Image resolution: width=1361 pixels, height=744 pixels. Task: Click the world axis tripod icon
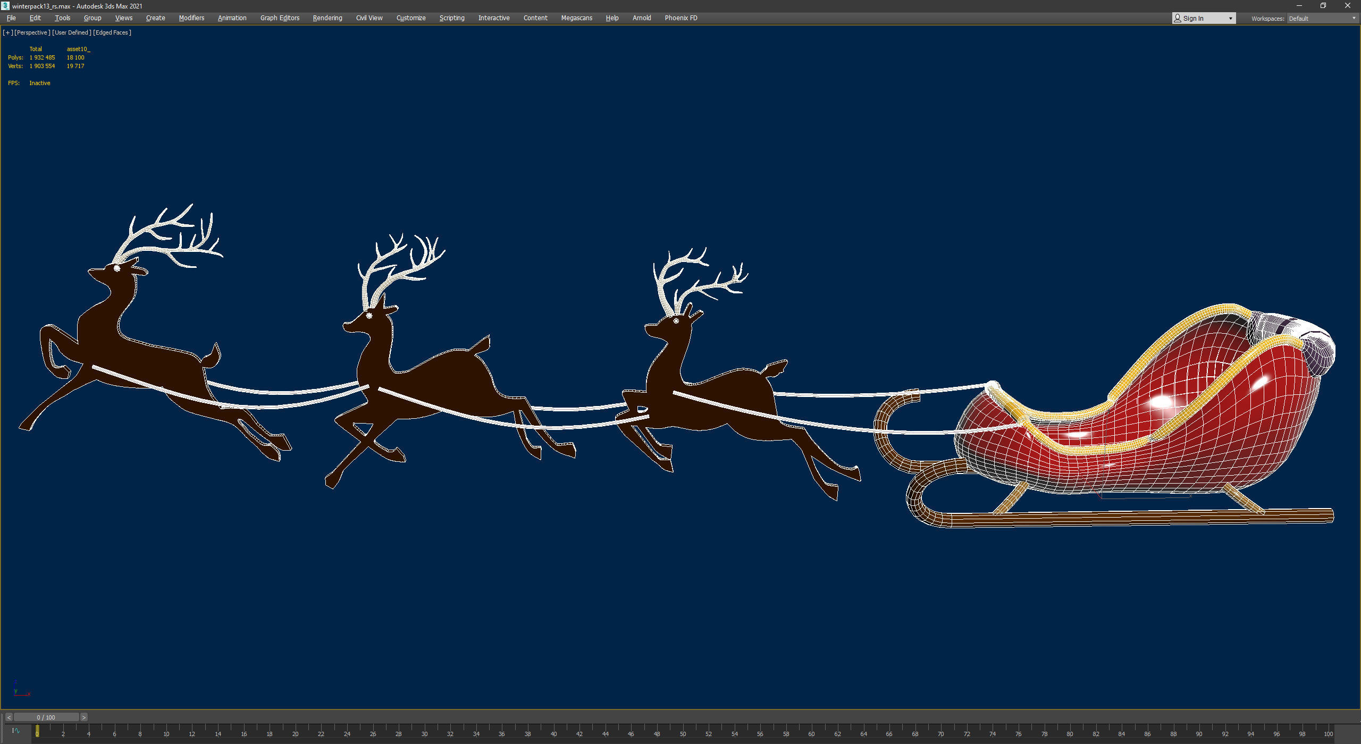click(19, 690)
